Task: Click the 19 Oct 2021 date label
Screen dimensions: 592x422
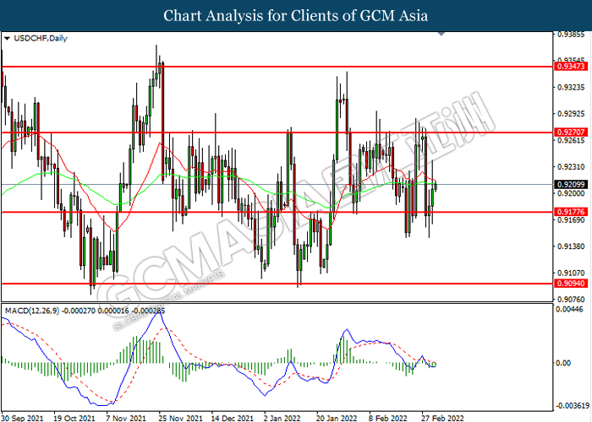Action: (x=74, y=418)
